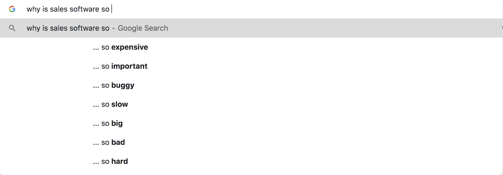Place cursor at end of typed query

tap(111, 9)
